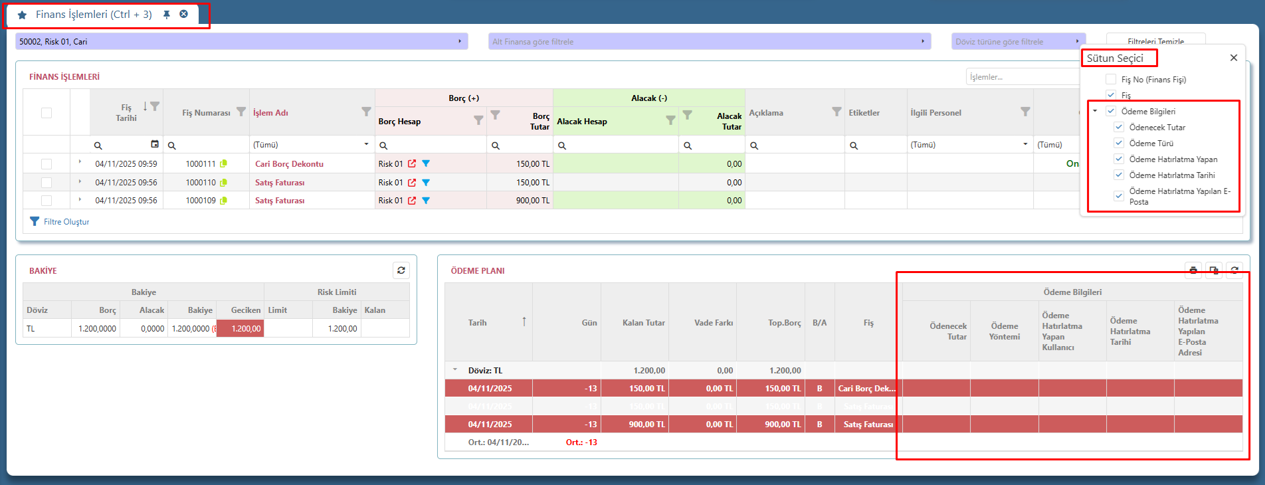Viewport: 1265px width, 485px height.
Task: Pin the Finans İşlemleri tab
Action: (x=167, y=15)
